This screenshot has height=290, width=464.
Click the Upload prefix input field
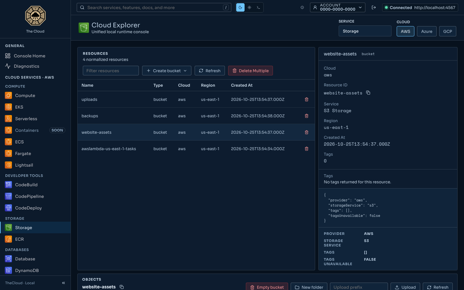[359, 287]
